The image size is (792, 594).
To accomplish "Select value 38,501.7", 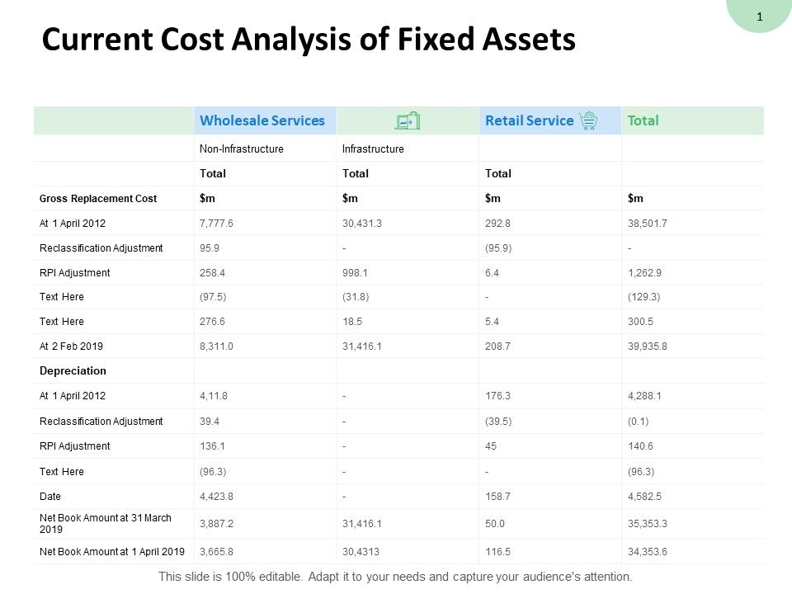I will 647,224.
